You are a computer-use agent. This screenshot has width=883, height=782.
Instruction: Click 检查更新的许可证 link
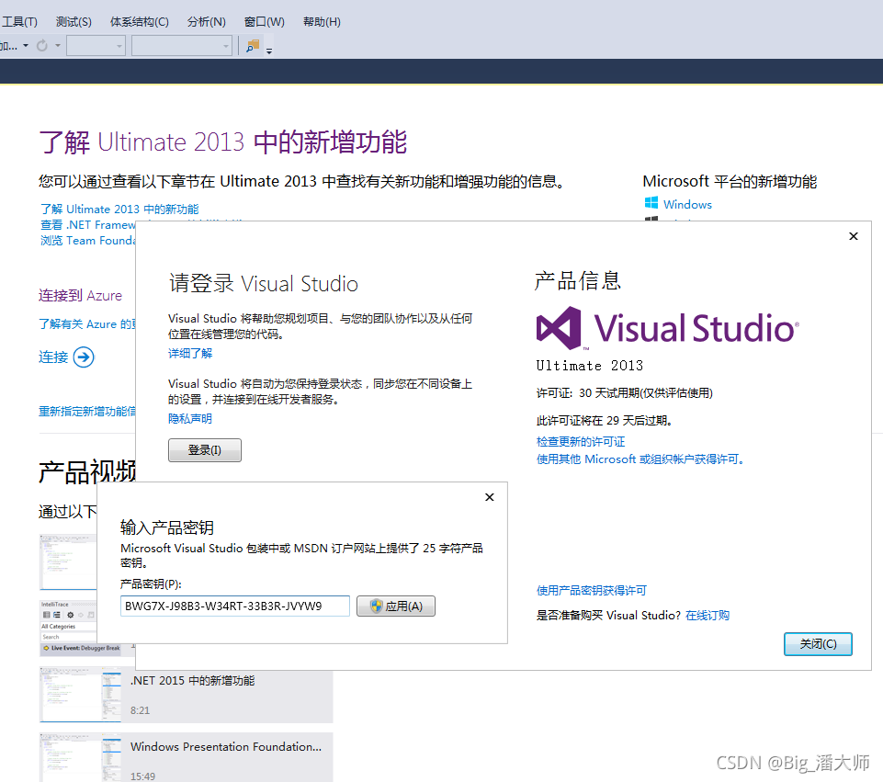point(581,441)
